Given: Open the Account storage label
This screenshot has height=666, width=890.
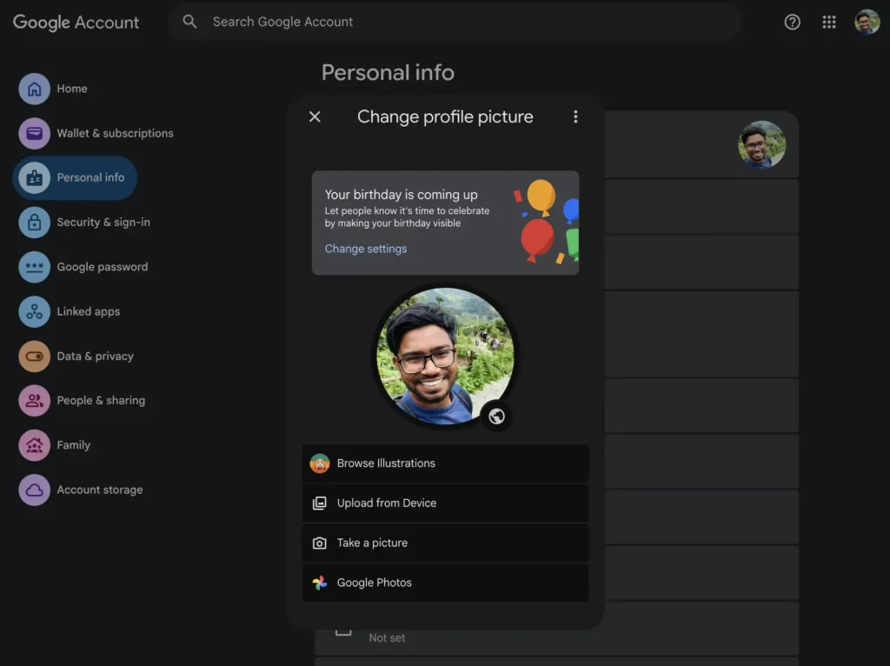Looking at the screenshot, I should 100,490.
